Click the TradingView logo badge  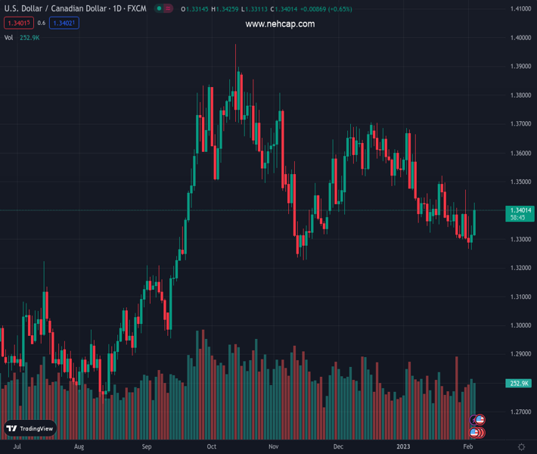point(30,428)
